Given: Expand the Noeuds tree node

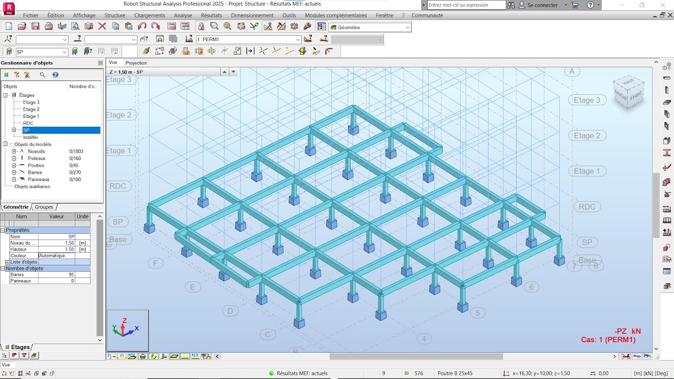Looking at the screenshot, I should coord(14,151).
